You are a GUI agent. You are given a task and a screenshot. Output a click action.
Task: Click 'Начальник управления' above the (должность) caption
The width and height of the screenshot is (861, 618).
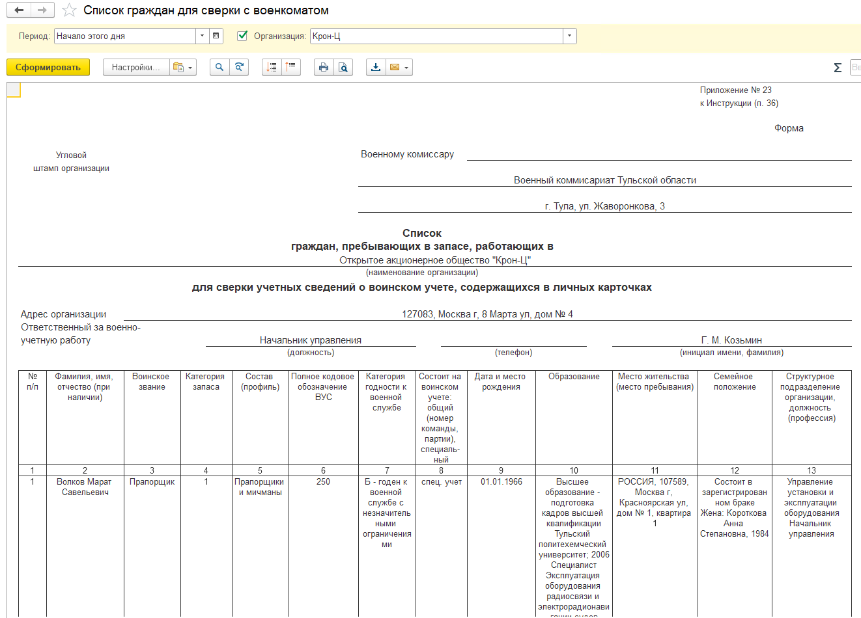coord(311,341)
